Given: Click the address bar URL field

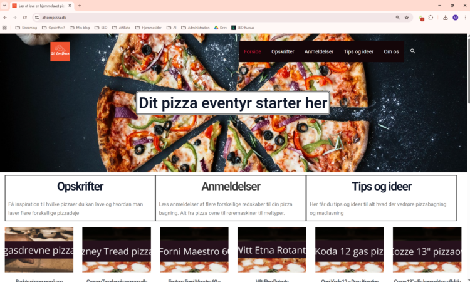Looking at the screenshot, I should tap(216, 18).
